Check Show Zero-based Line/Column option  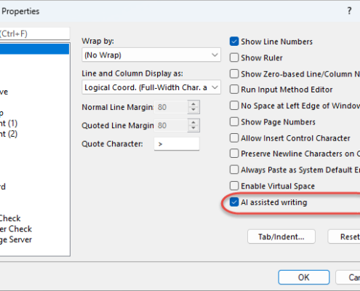click(x=234, y=73)
